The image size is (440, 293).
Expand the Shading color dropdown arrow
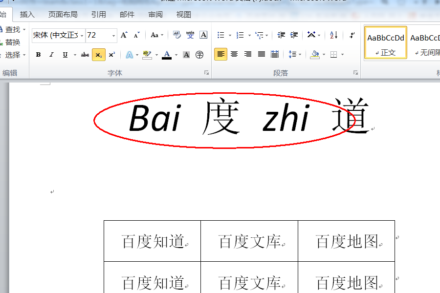(x=324, y=54)
